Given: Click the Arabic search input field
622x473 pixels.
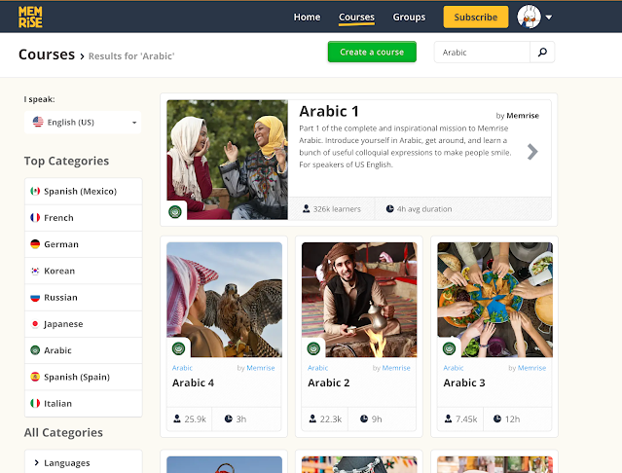Looking at the screenshot, I should pyautogui.click(x=482, y=52).
